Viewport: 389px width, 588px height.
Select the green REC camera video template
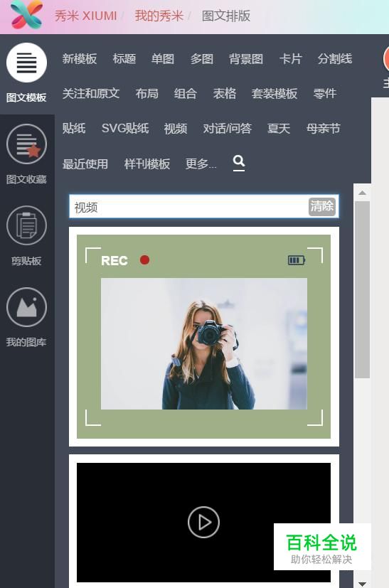click(203, 336)
